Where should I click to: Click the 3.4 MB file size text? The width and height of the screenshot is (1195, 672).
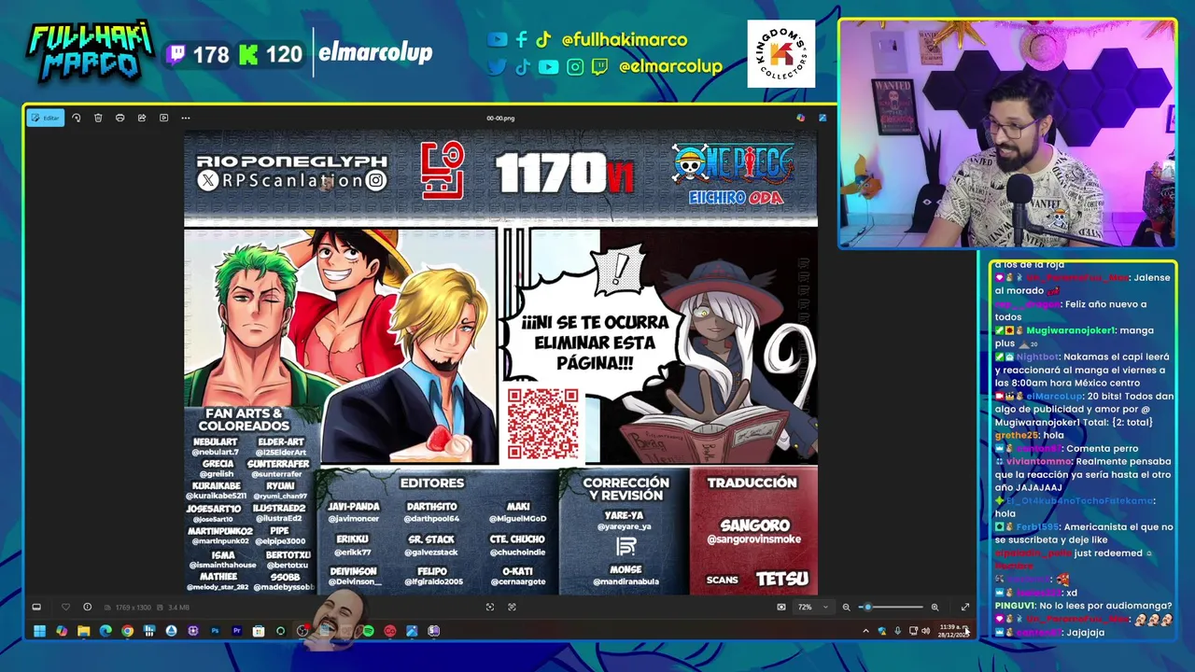click(178, 608)
